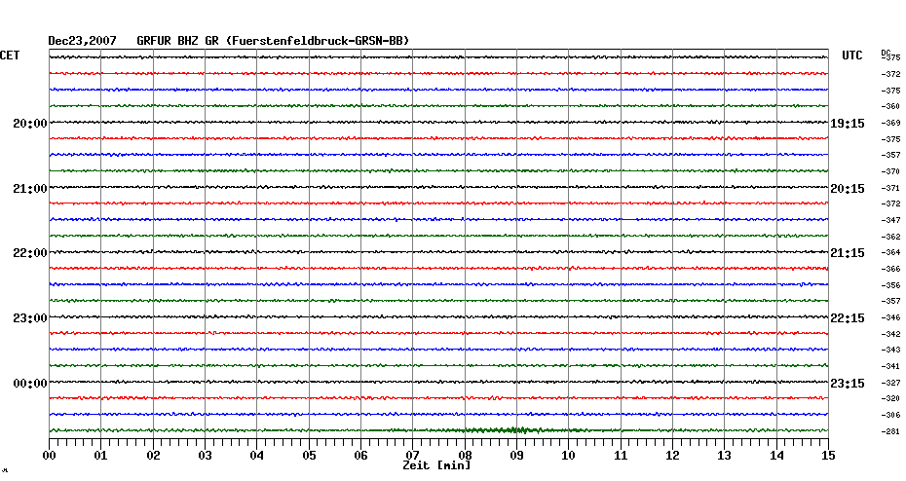906x481 pixels.
Task: Select the DC offset value -343
Action: [890, 351]
